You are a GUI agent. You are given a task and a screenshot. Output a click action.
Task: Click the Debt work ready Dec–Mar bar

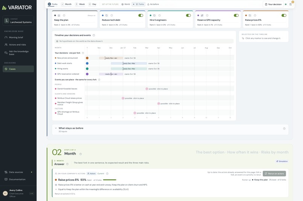coord(129,63)
